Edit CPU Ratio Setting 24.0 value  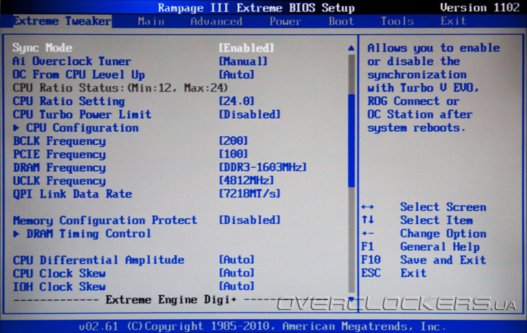point(236,101)
